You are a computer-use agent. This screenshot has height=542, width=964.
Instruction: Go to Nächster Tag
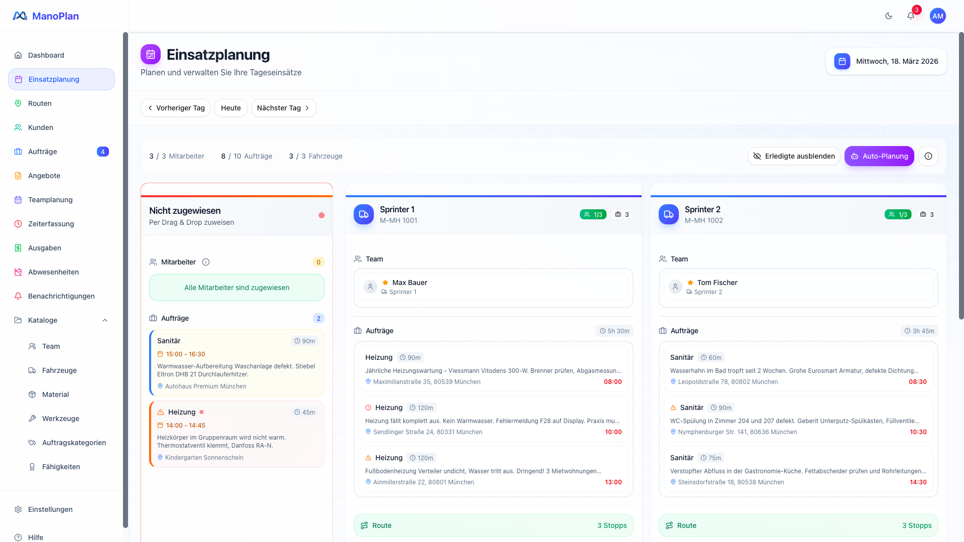point(283,108)
